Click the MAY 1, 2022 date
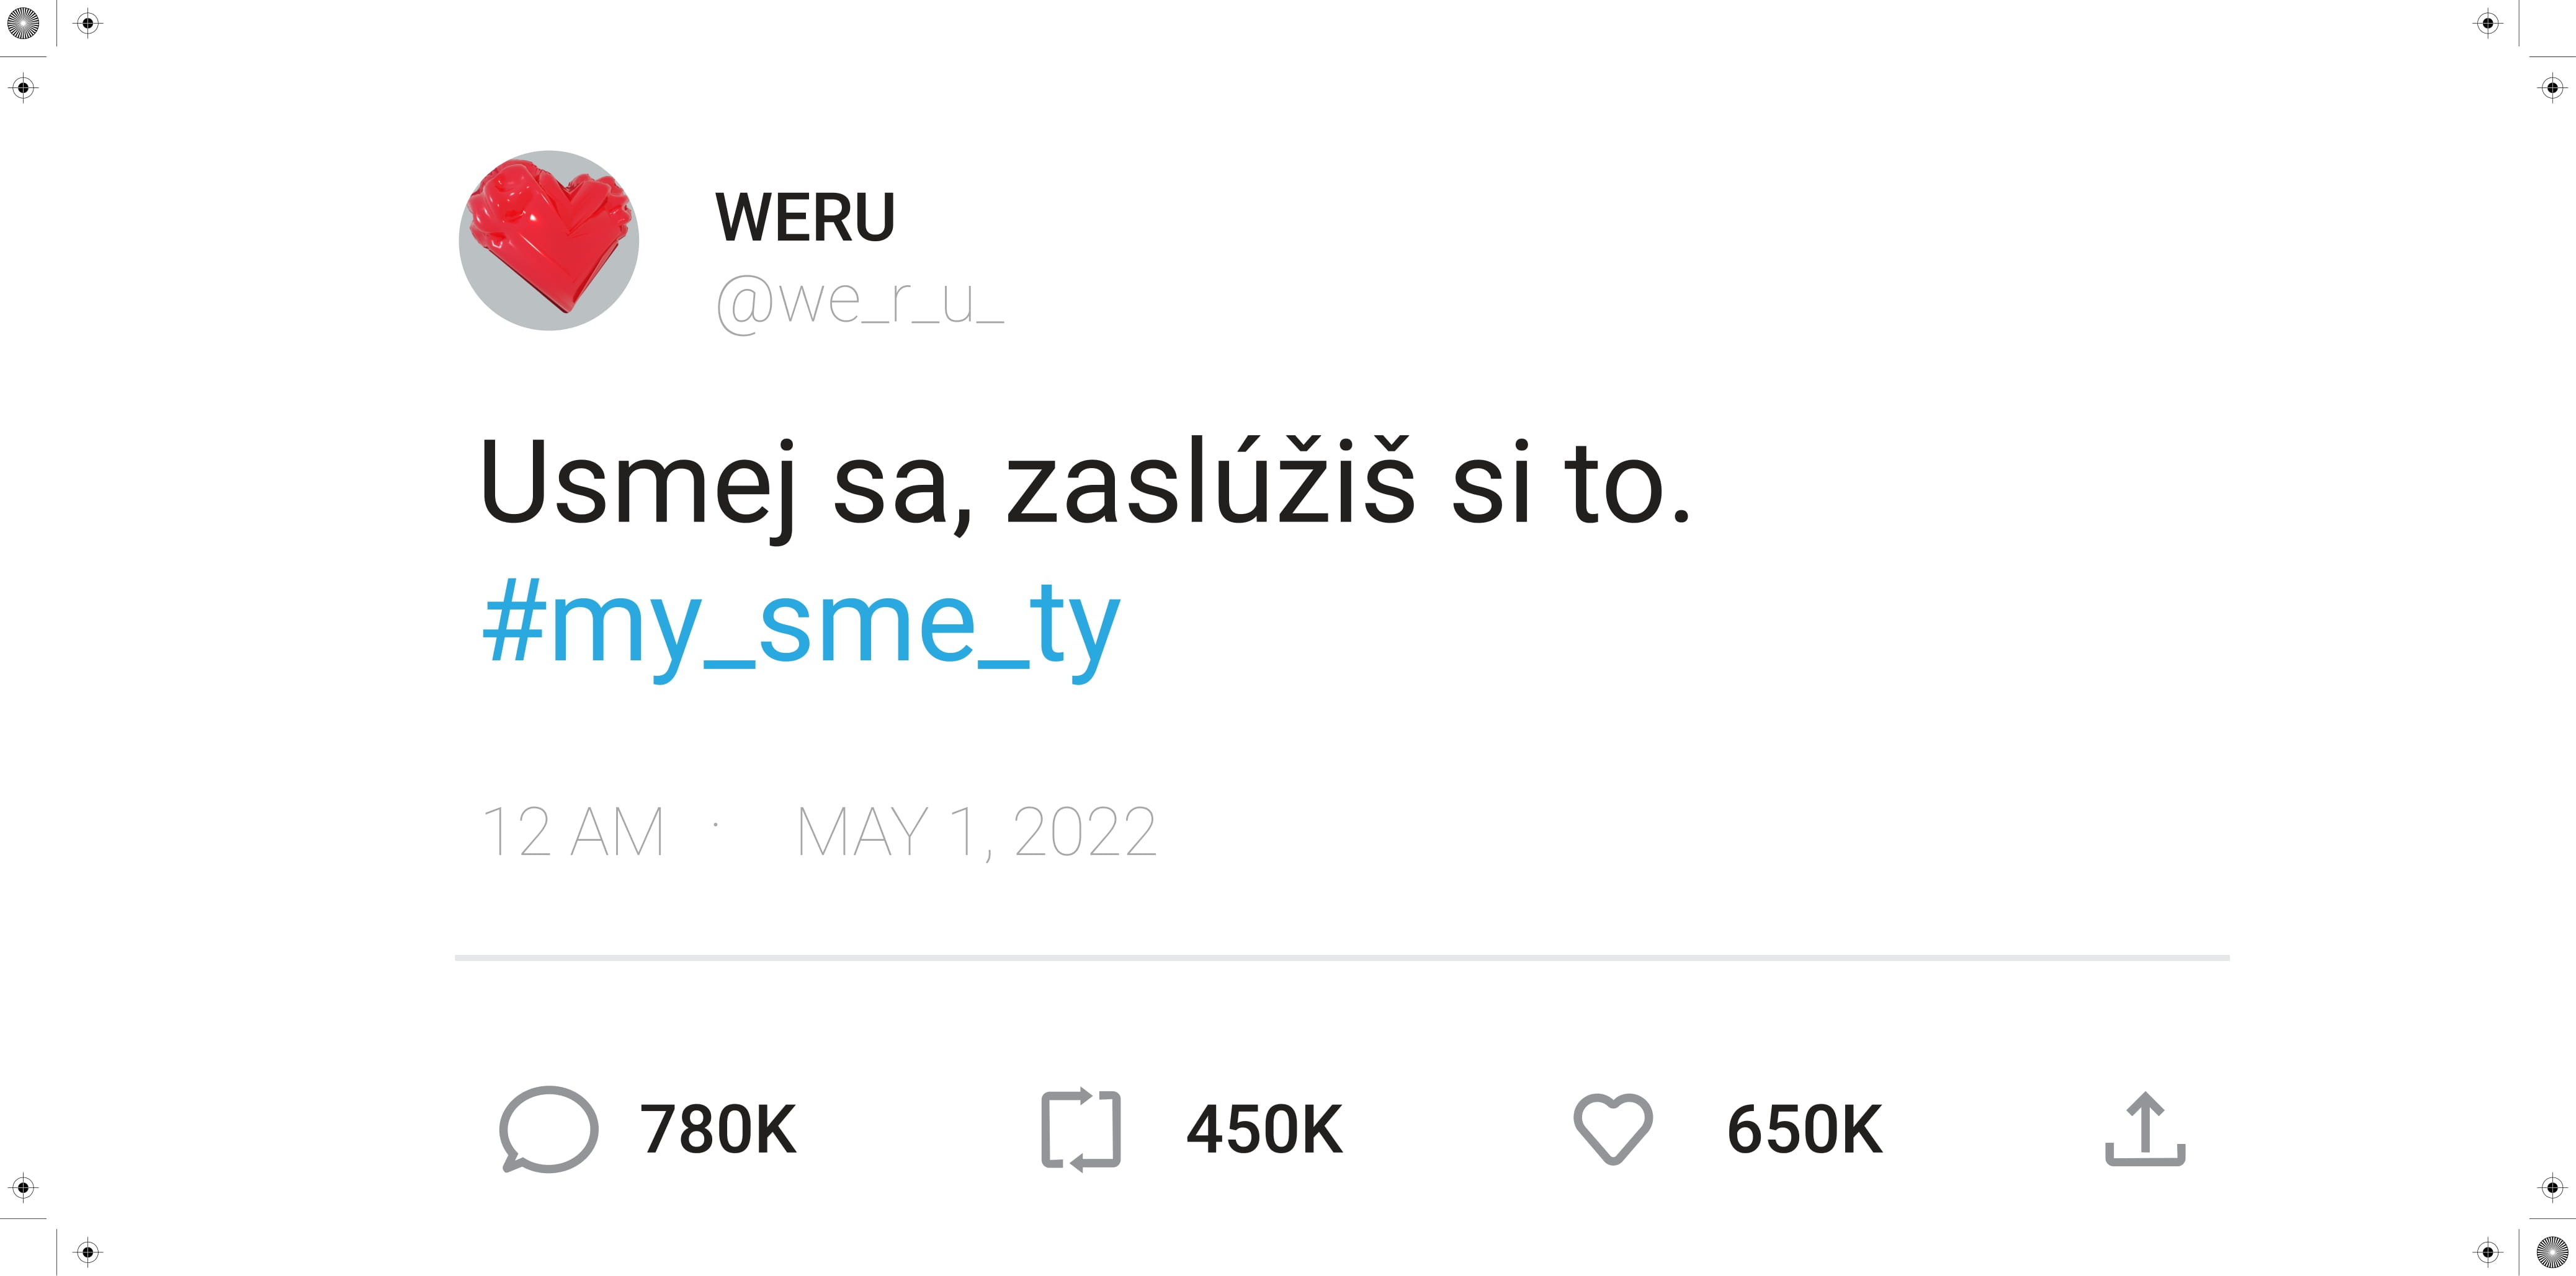 tap(976, 832)
